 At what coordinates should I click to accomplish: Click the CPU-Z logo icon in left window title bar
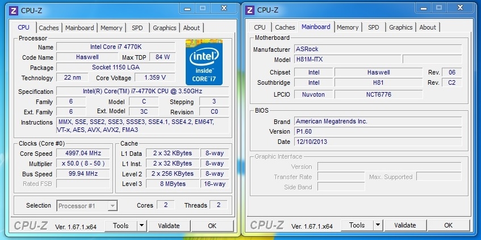[x=14, y=10]
